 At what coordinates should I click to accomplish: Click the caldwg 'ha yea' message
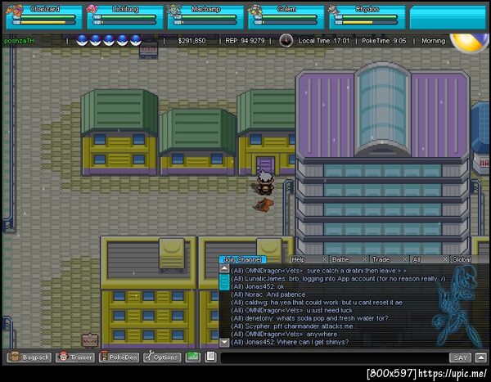point(317,303)
